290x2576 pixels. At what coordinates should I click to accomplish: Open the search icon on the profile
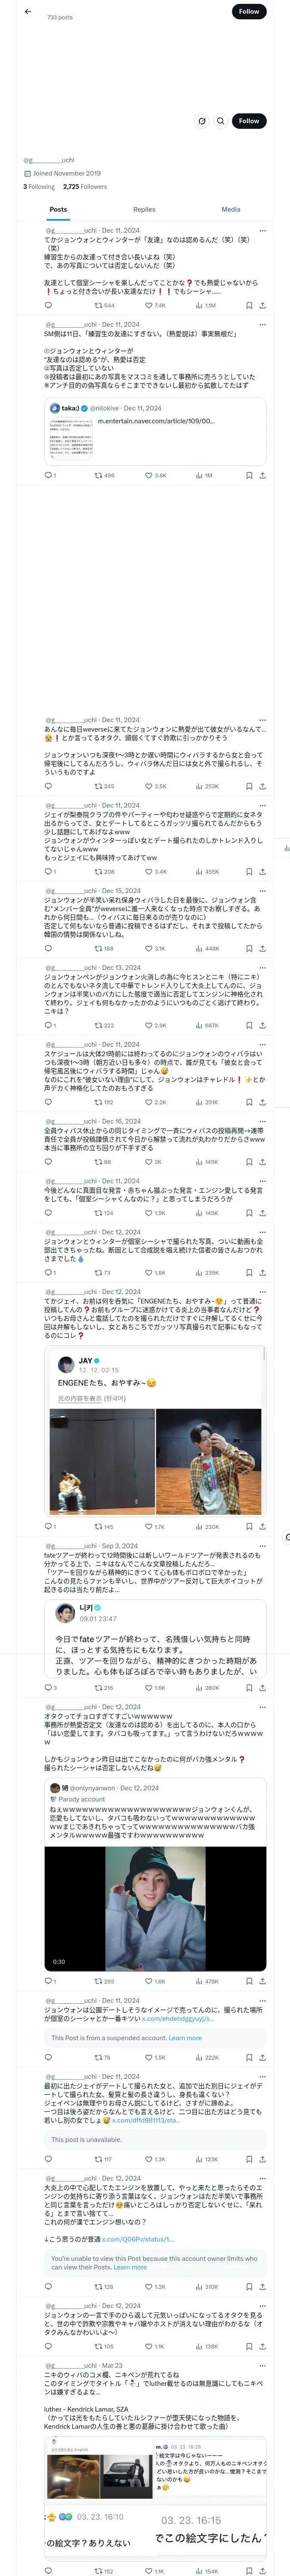[220, 121]
